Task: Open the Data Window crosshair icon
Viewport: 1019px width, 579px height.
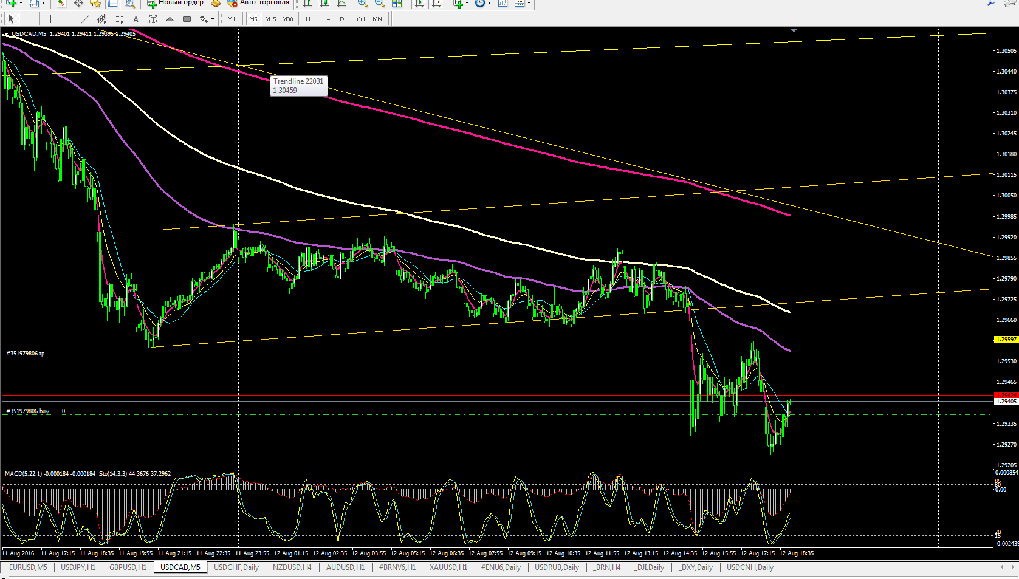Action: (x=78, y=3)
